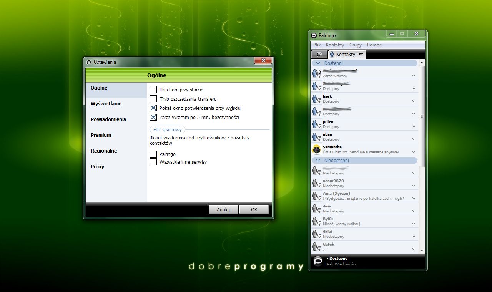Click contact list scrollbar thumb
Screen dimensions: 492x292
click(x=422, y=116)
